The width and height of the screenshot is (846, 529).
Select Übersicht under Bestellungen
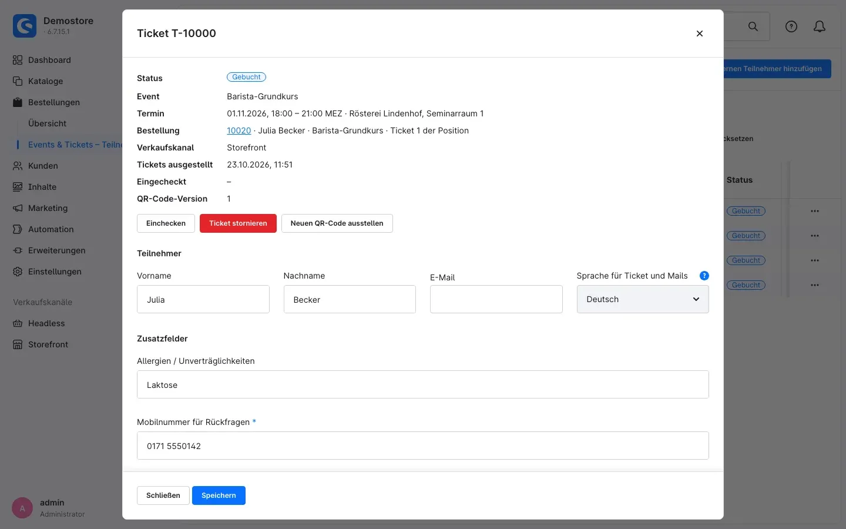48,123
